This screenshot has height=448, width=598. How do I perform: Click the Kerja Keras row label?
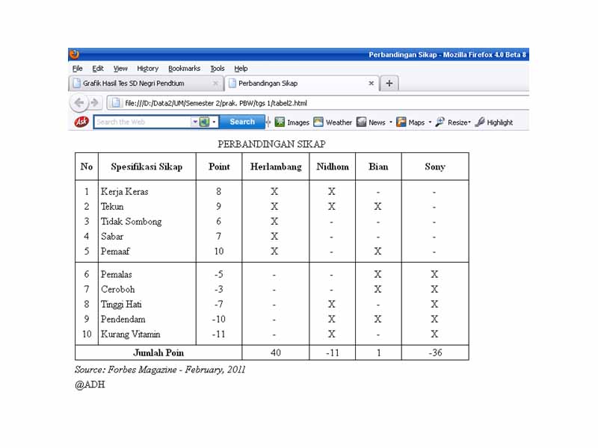pyautogui.click(x=124, y=191)
